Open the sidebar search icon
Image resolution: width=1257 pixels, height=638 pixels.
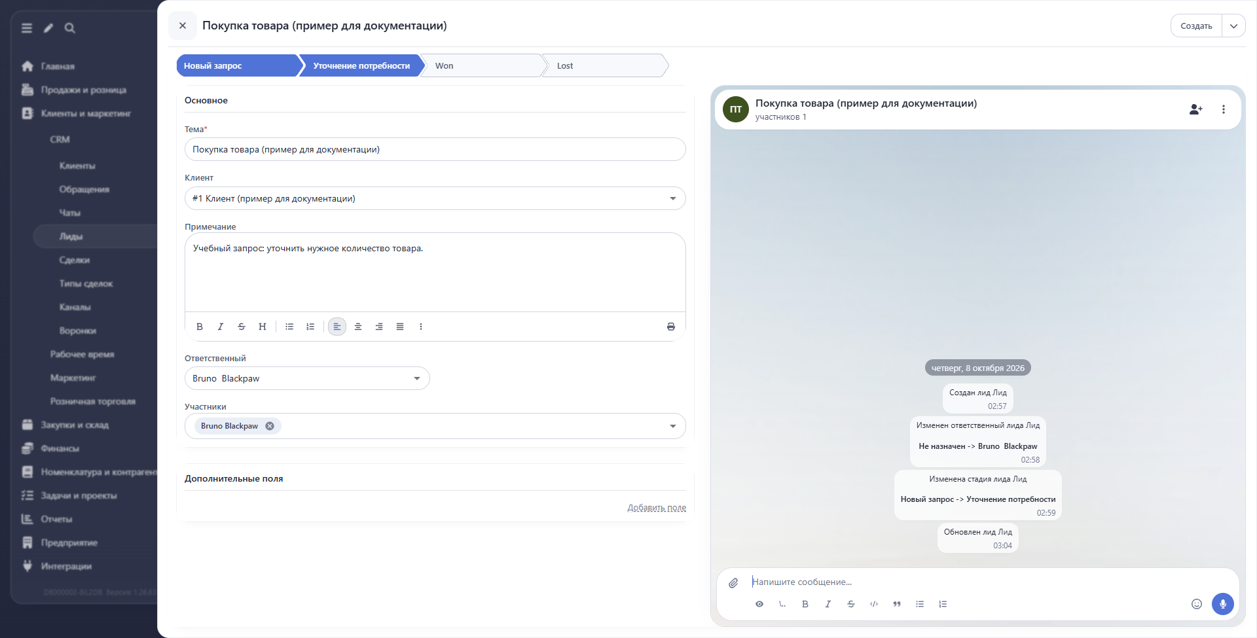click(x=70, y=28)
